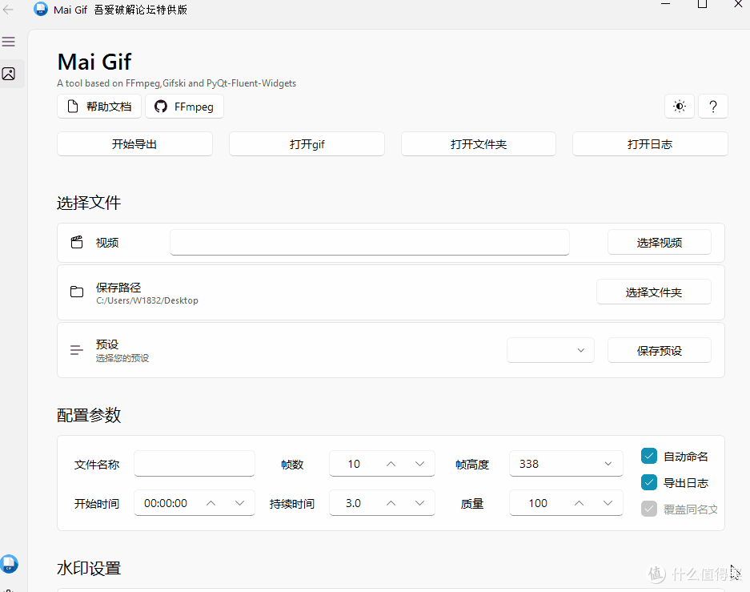Click the 帧数 value field showing 10
750x592 pixels.
(x=354, y=464)
